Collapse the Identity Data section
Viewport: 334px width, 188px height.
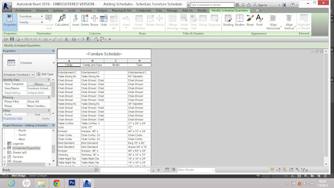[49, 80]
